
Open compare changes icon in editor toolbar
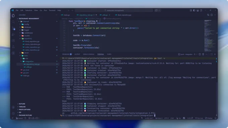pos(208,15)
